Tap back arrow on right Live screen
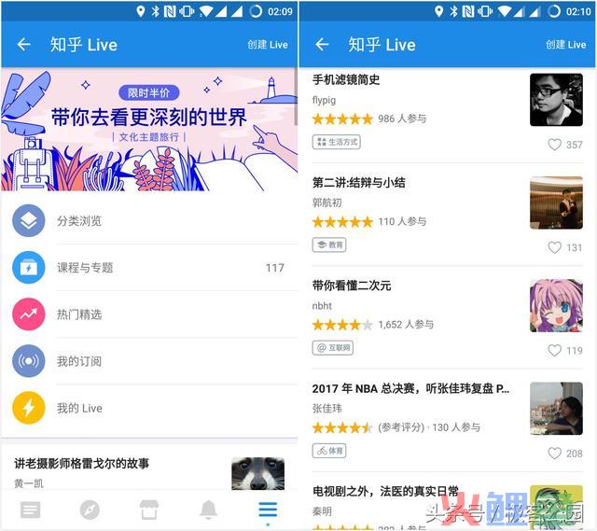Image resolution: width=597 pixels, height=531 pixels. tap(322, 45)
